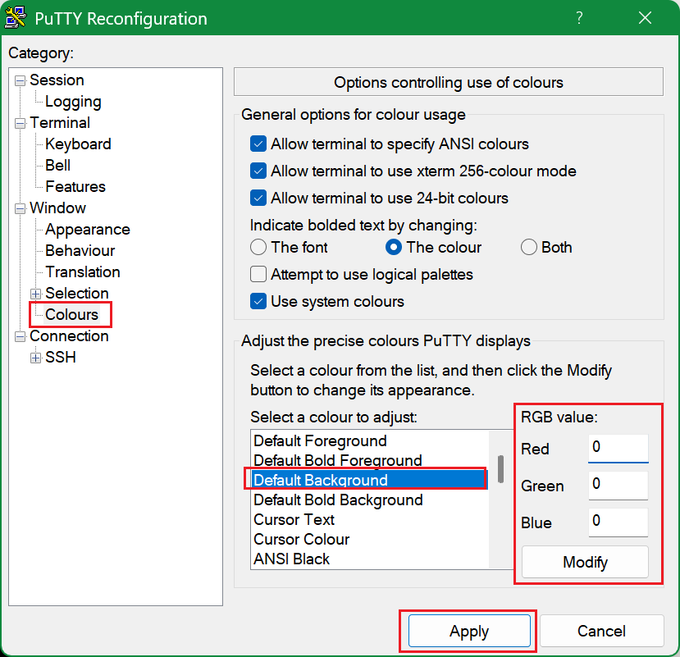Click the Red RGB value field

(x=618, y=448)
